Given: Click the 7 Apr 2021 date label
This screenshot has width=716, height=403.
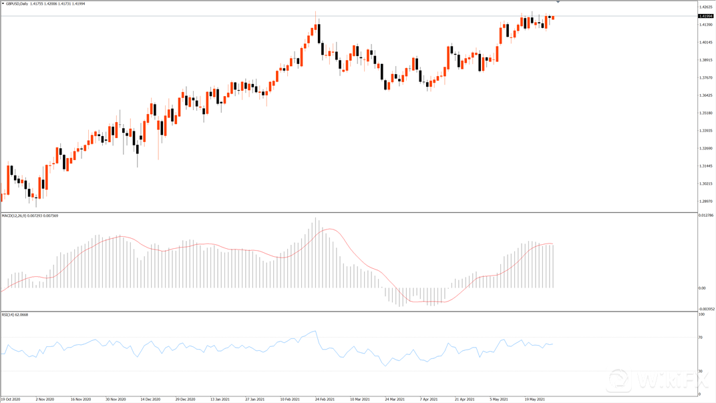Looking at the screenshot, I should point(429,399).
